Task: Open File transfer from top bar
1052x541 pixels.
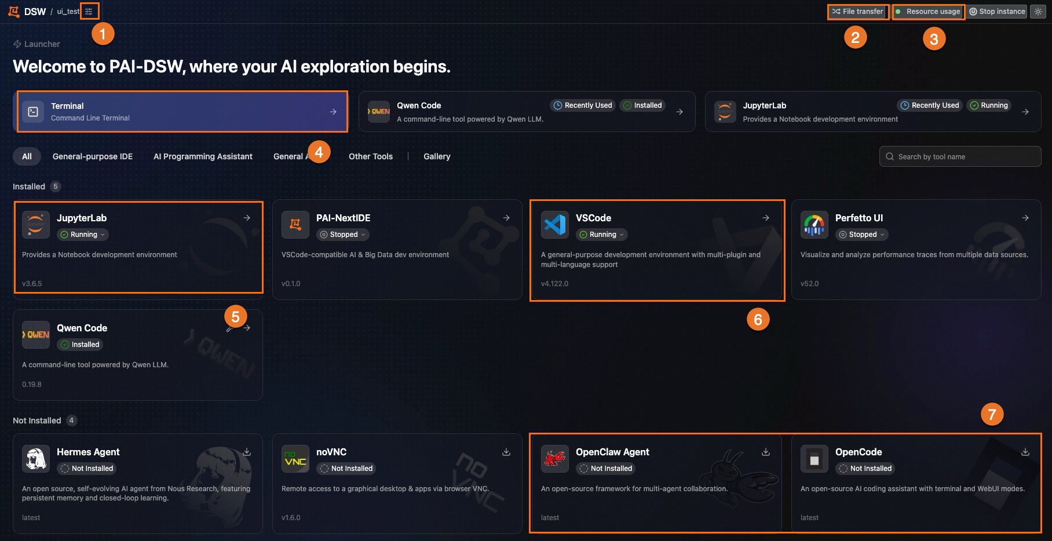Action: tap(858, 12)
